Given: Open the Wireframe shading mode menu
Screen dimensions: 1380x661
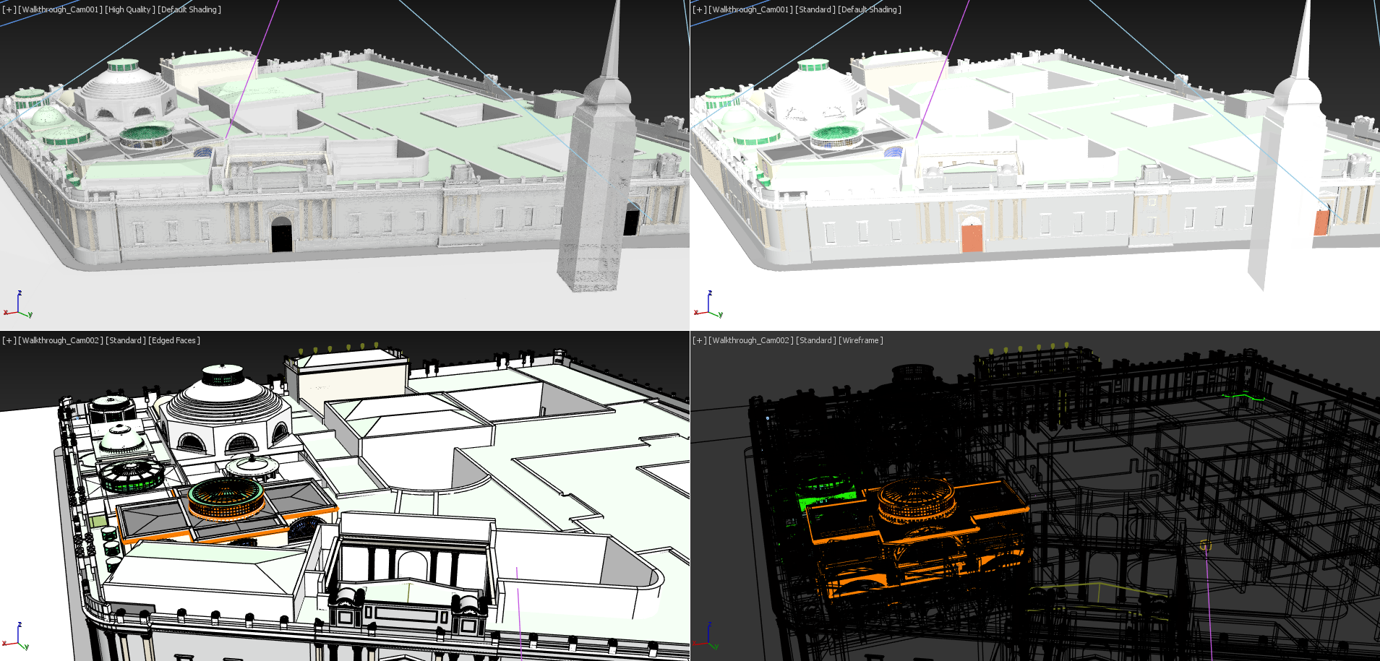Looking at the screenshot, I should (x=860, y=341).
